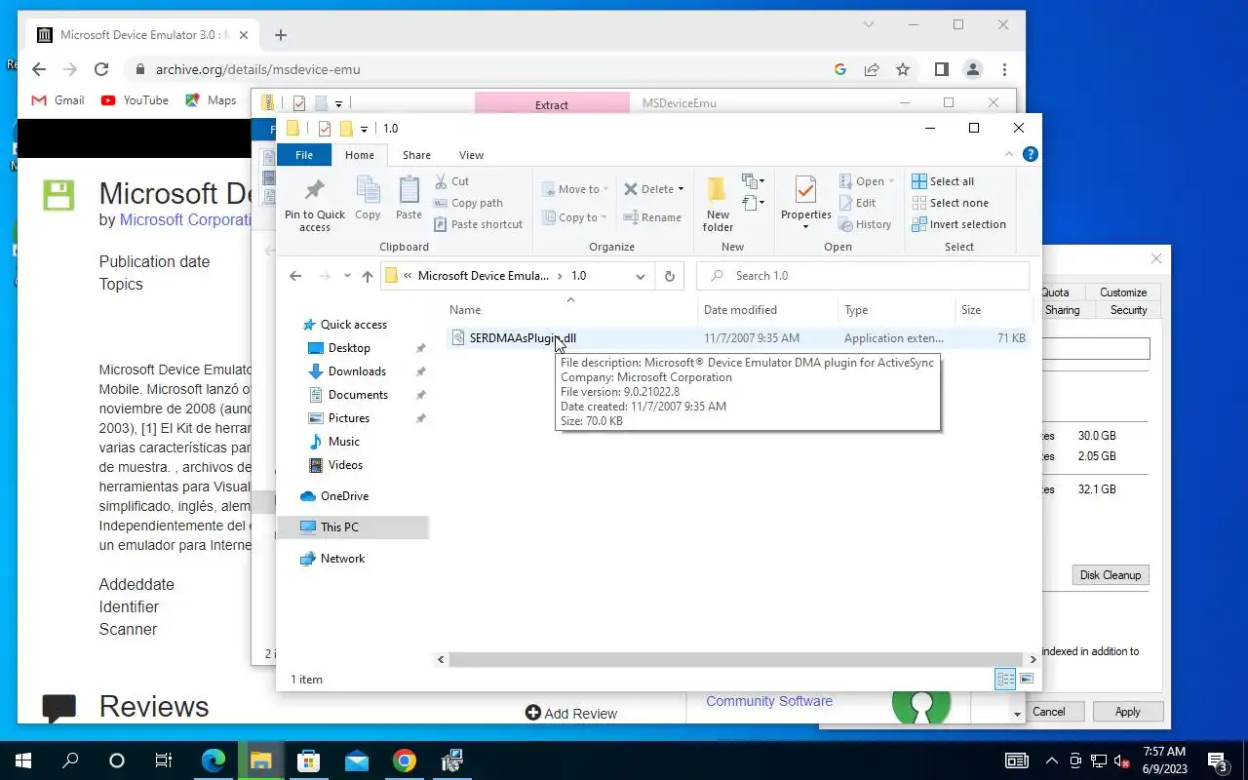This screenshot has height=780, width=1248.
Task: Reload the archive.org page in Chrome
Action: click(101, 69)
